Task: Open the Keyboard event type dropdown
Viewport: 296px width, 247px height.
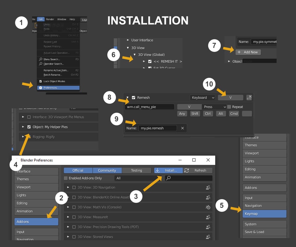Action: coord(202,98)
